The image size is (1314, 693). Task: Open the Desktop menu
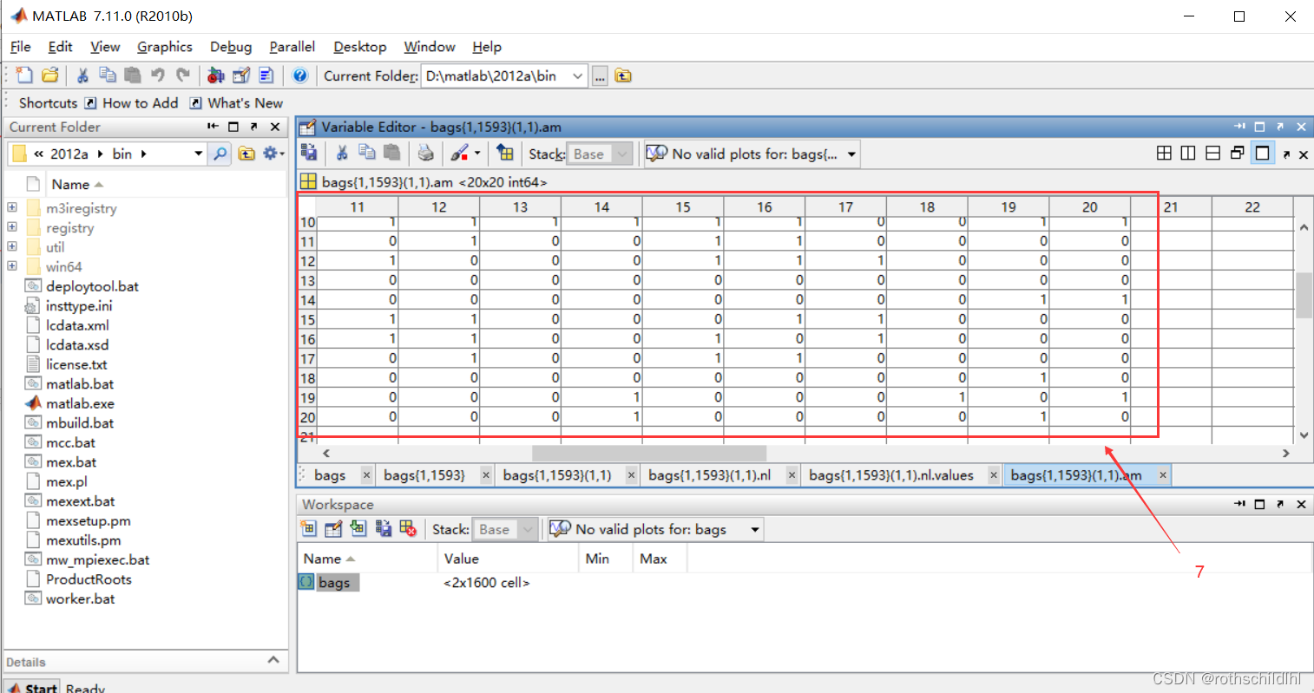[360, 47]
